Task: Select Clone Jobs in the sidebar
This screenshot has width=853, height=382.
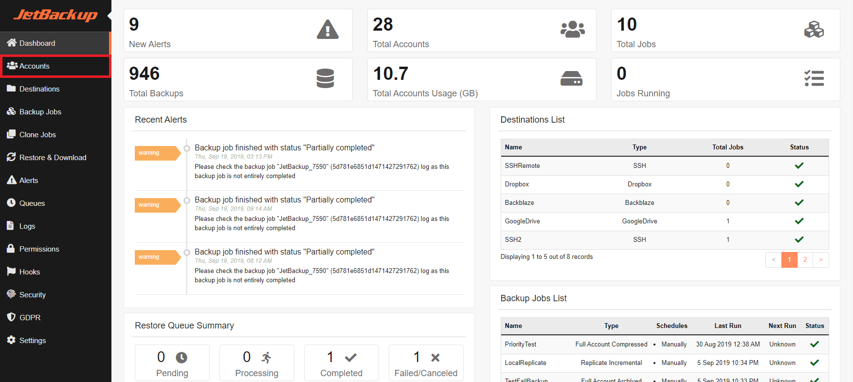Action: coord(55,134)
